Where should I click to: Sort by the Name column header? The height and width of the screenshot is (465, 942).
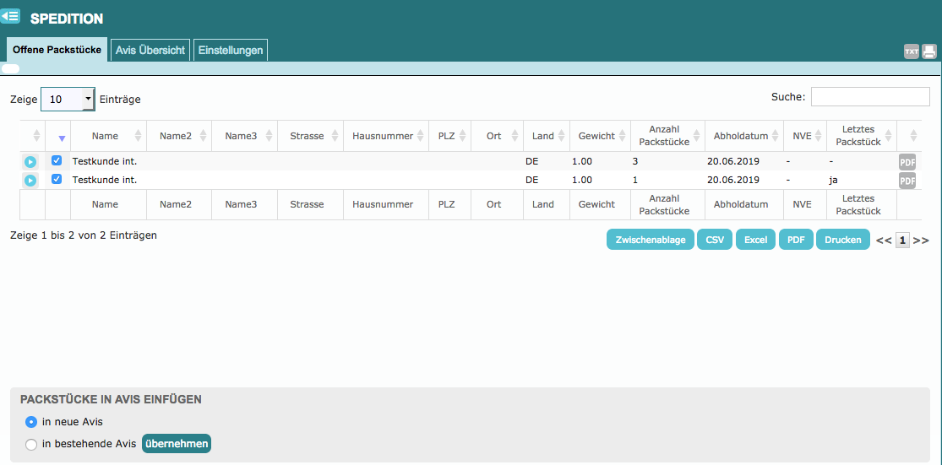(x=106, y=136)
